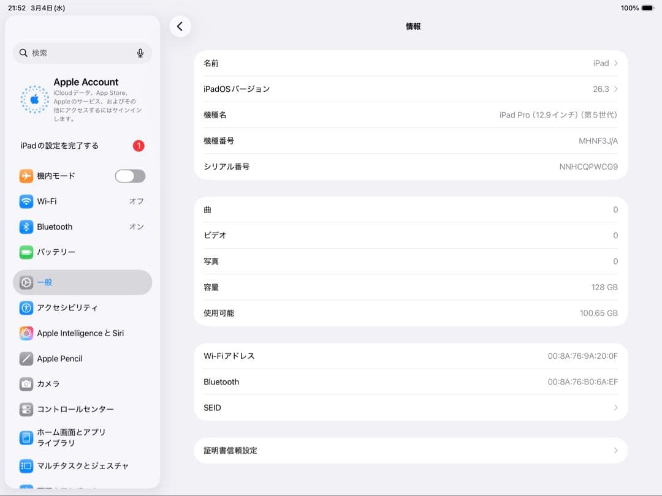Tap the back chevron button
Image resolution: width=662 pixels, height=496 pixels.
click(180, 26)
